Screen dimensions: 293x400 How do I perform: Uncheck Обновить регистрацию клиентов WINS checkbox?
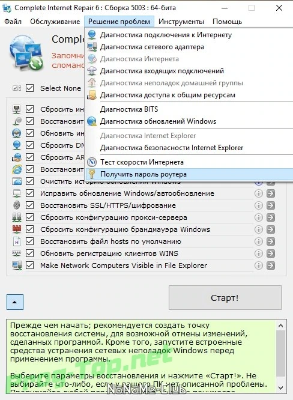point(30,253)
